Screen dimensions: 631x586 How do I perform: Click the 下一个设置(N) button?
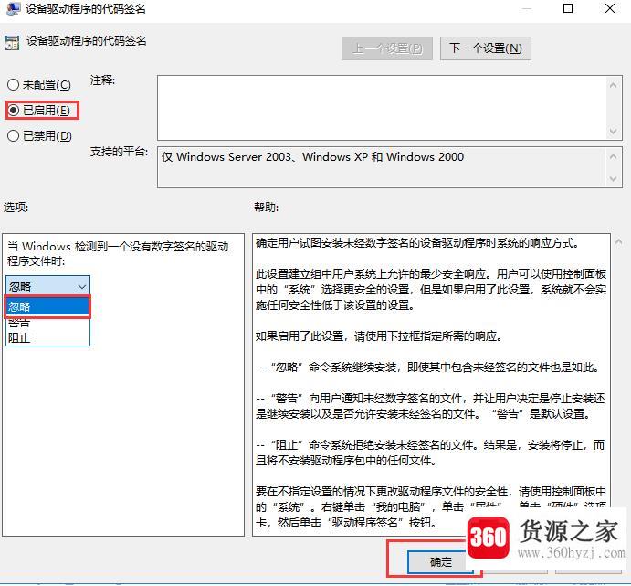click(485, 48)
